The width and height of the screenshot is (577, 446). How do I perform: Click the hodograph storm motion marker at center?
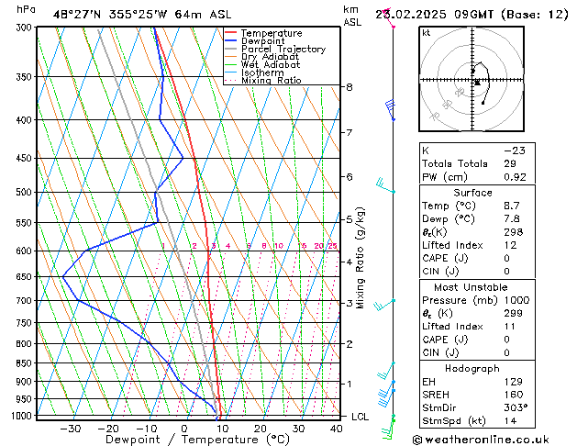(x=477, y=83)
